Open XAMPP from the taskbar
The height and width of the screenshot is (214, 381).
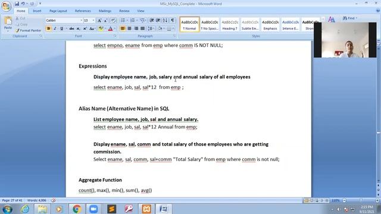146,209
